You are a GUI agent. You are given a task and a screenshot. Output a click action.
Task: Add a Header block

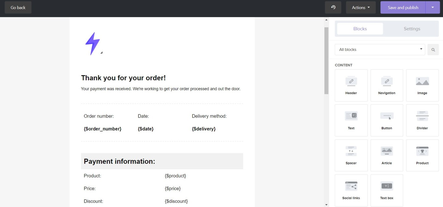coord(351,85)
